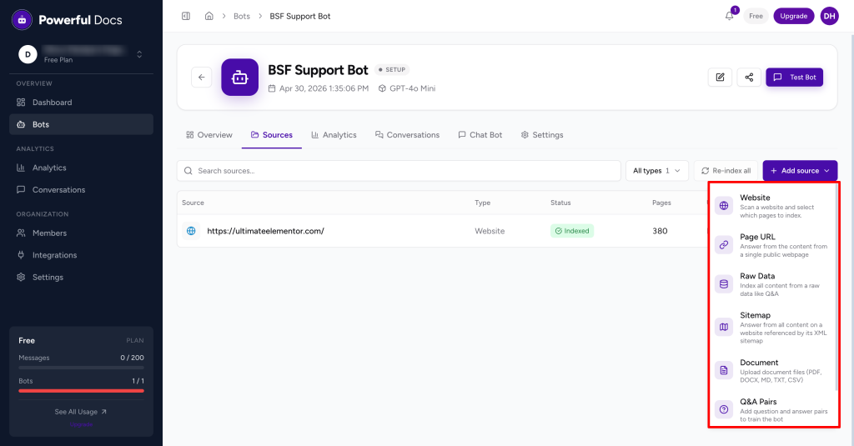Select the Document file icon
The width and height of the screenshot is (854, 446).
[x=724, y=370]
